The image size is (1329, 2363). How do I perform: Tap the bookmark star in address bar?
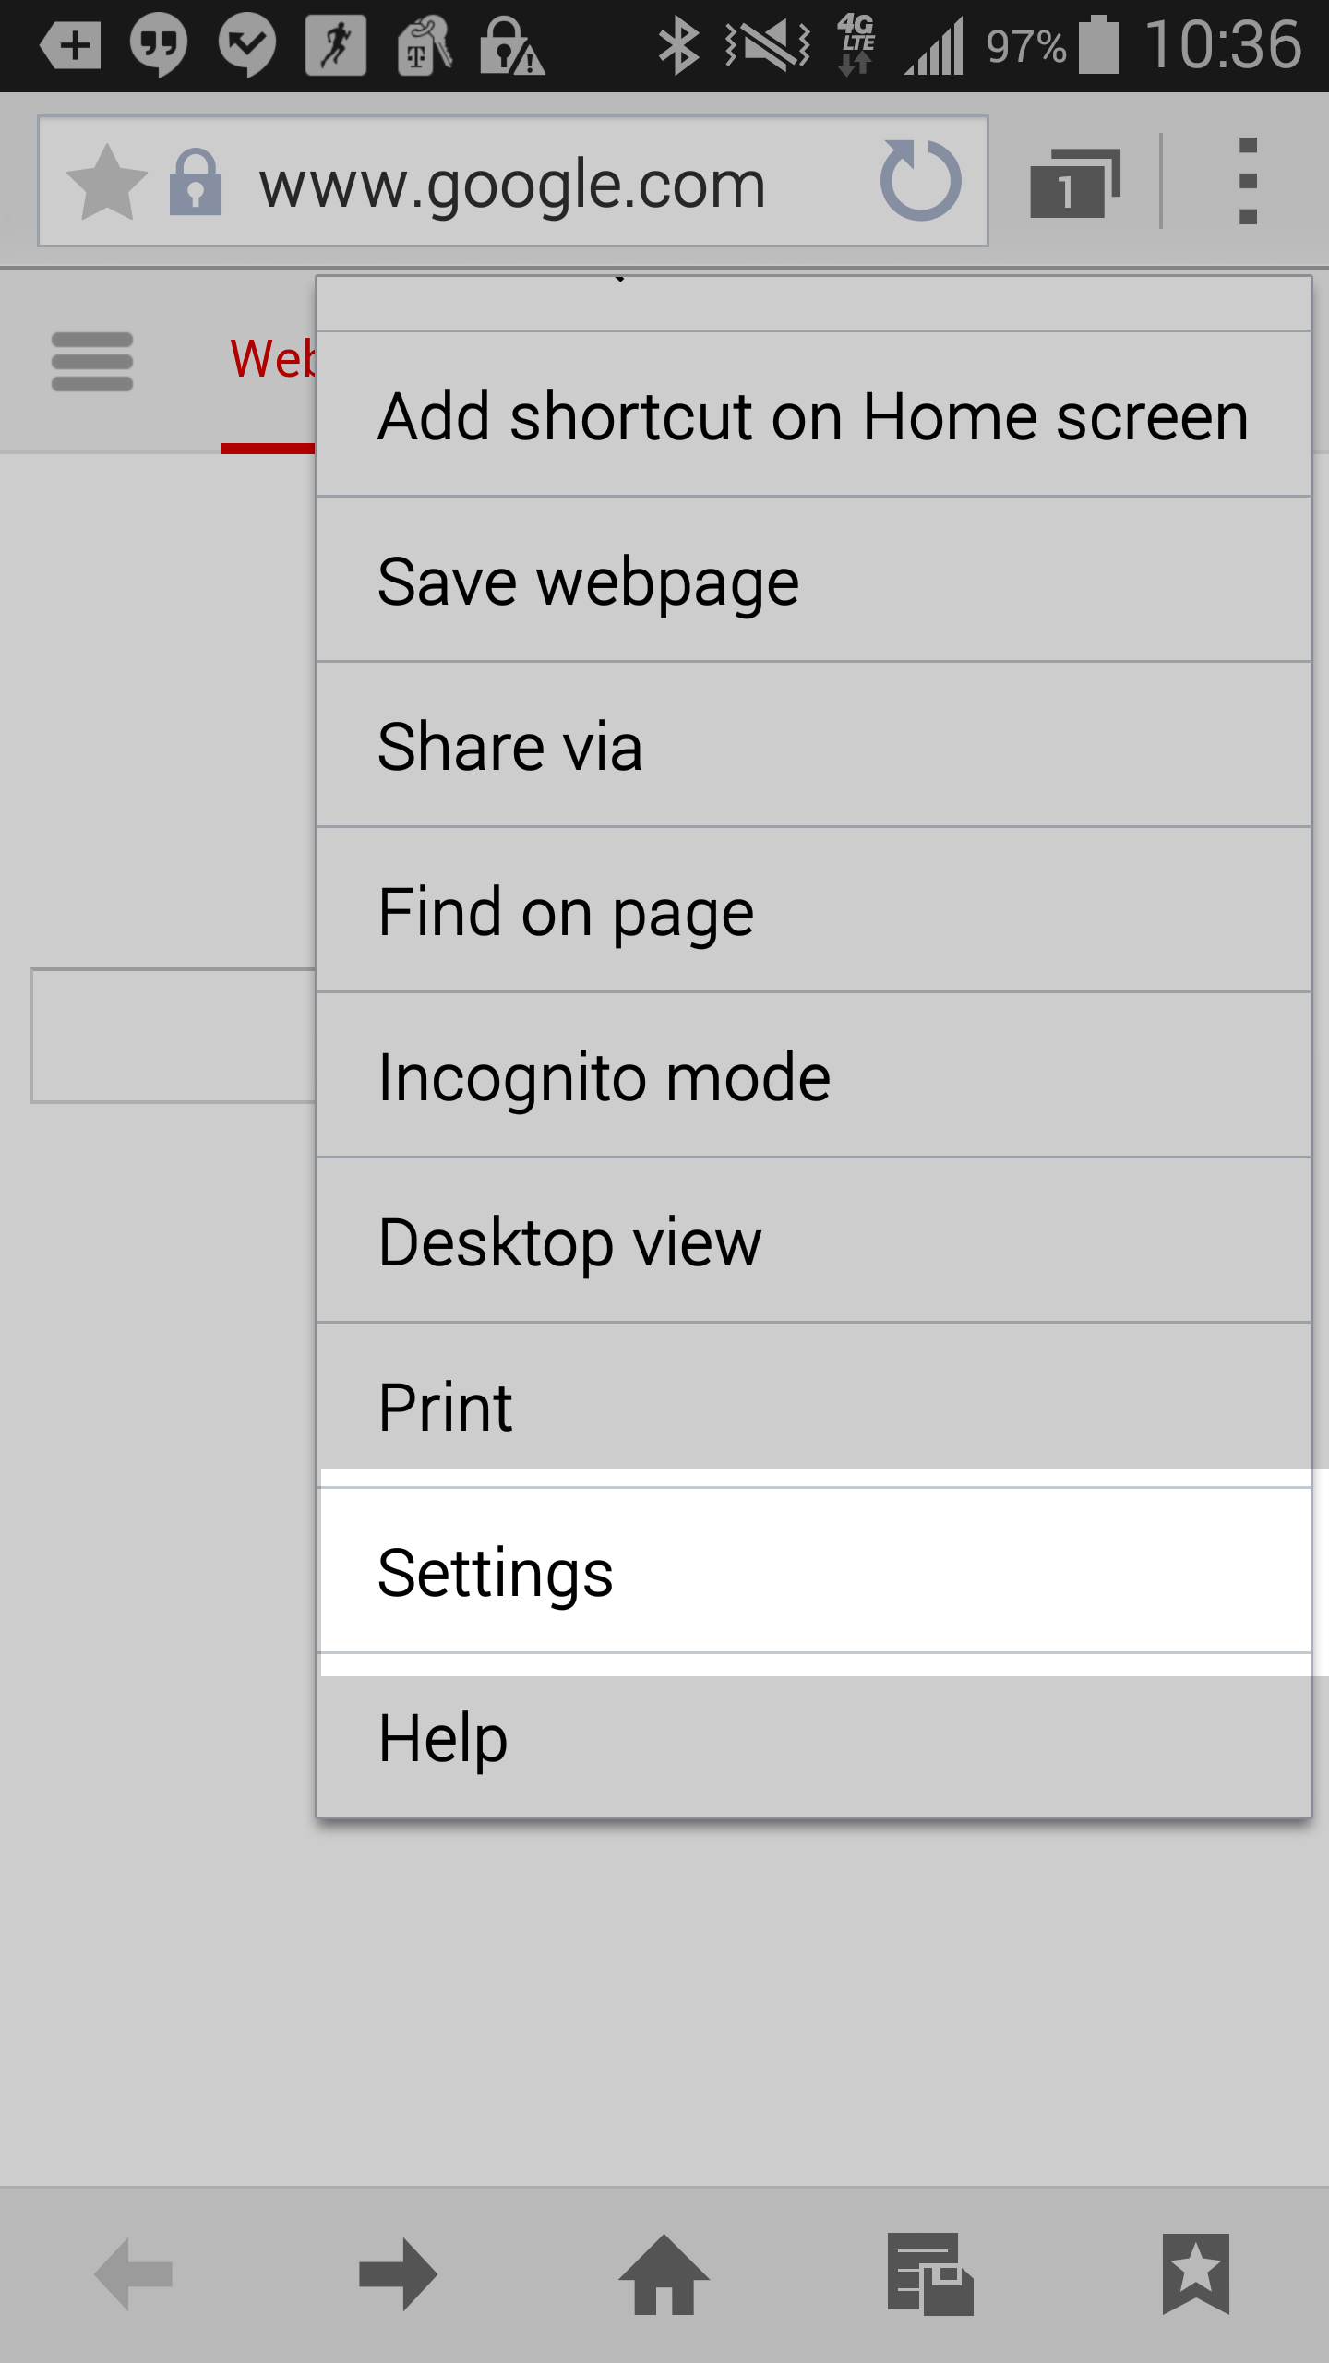(x=107, y=182)
